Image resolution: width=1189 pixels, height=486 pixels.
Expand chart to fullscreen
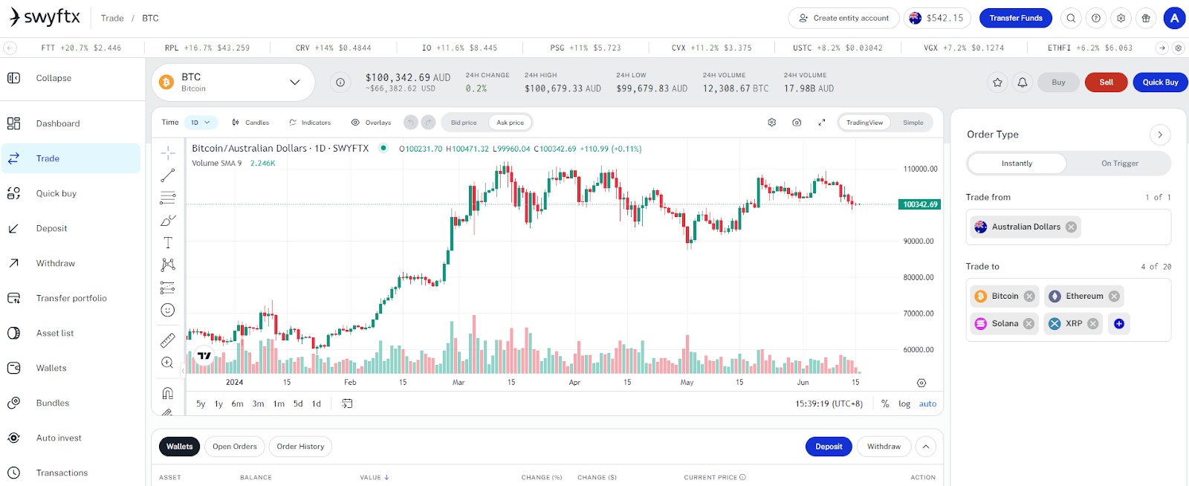click(822, 123)
